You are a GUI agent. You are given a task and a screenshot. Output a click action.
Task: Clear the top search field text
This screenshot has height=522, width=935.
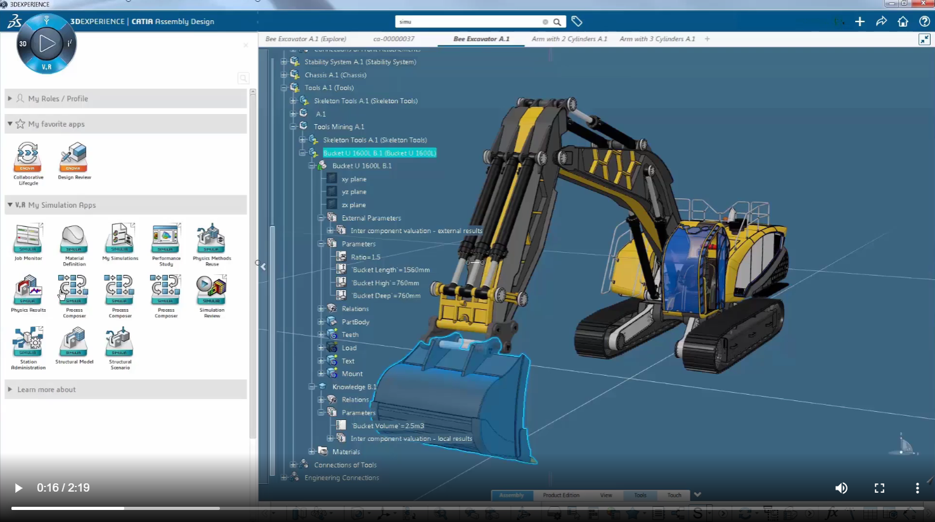[x=545, y=22]
